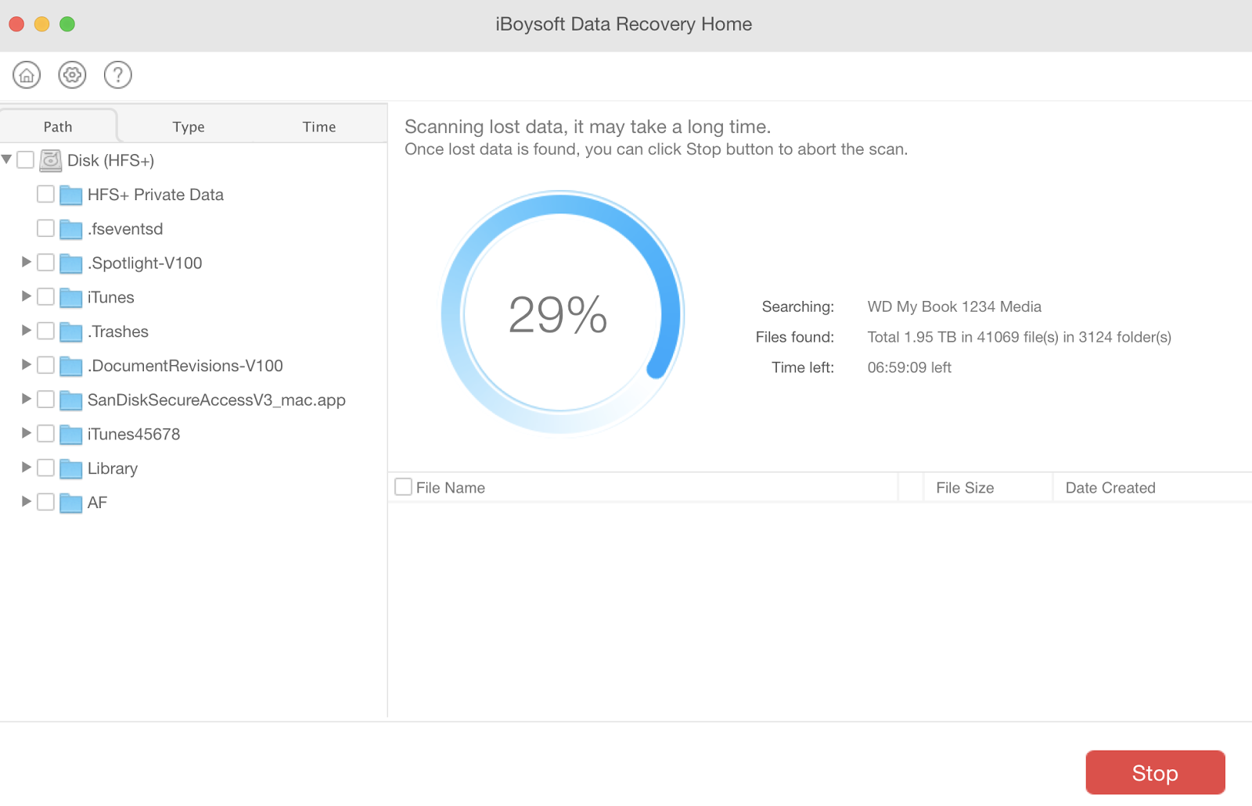Click the HFS+ Private Data folder icon
Image resolution: width=1252 pixels, height=806 pixels.
[70, 195]
